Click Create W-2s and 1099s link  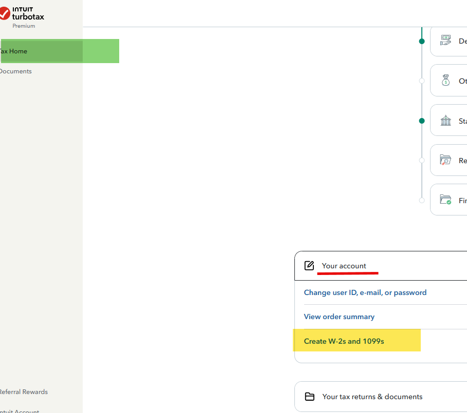[344, 341]
